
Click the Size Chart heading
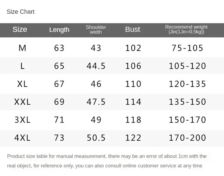tap(20, 12)
